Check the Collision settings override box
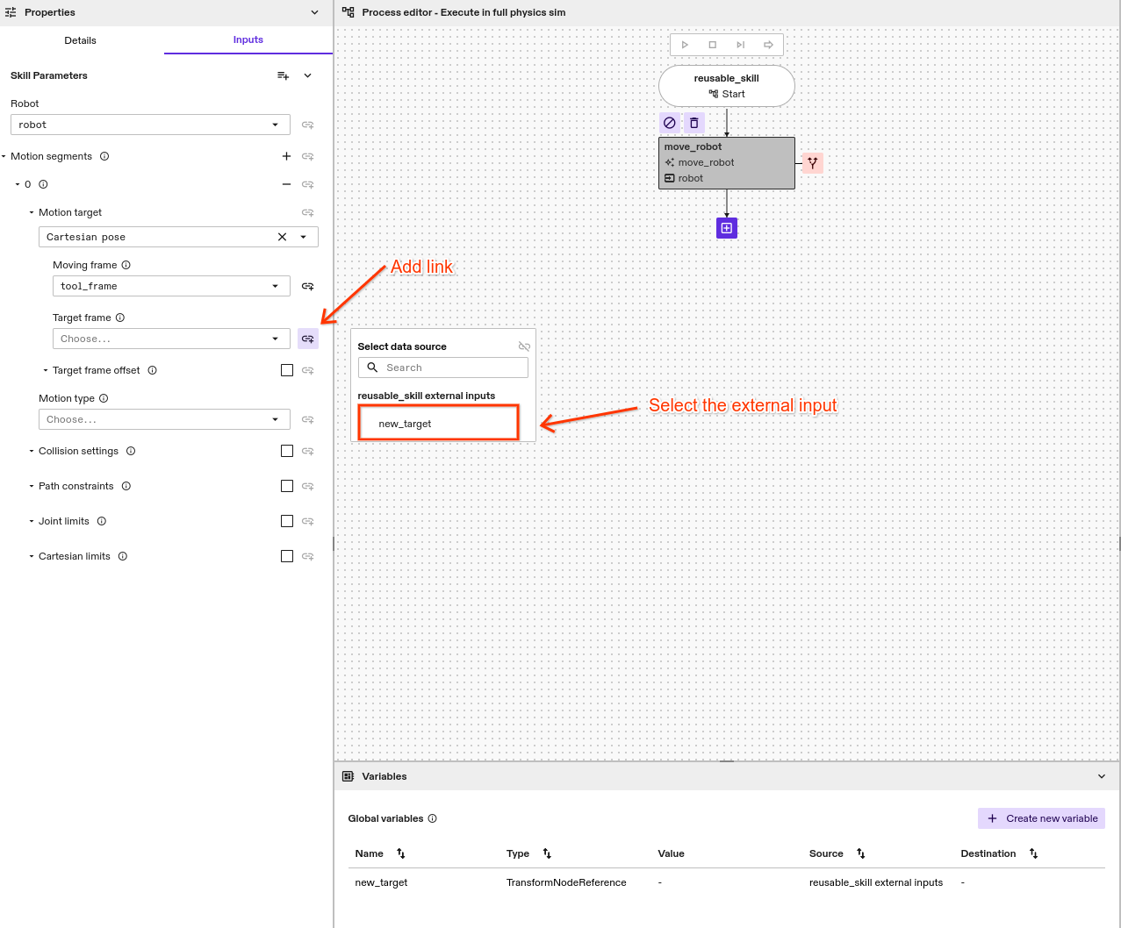The image size is (1121, 928). pos(287,450)
